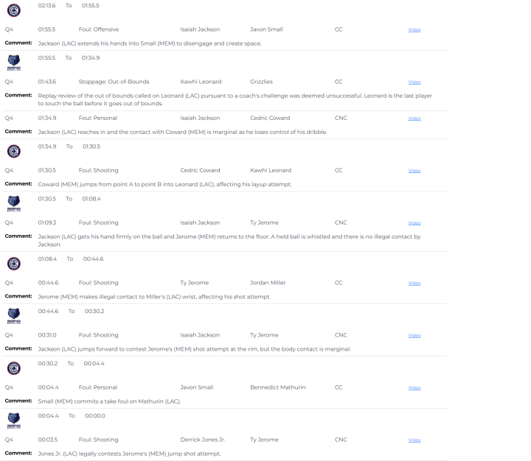Image resolution: width=531 pixels, height=461 pixels.
Task: Play Video of Javon Small's take foul
Action: pyautogui.click(x=414, y=388)
